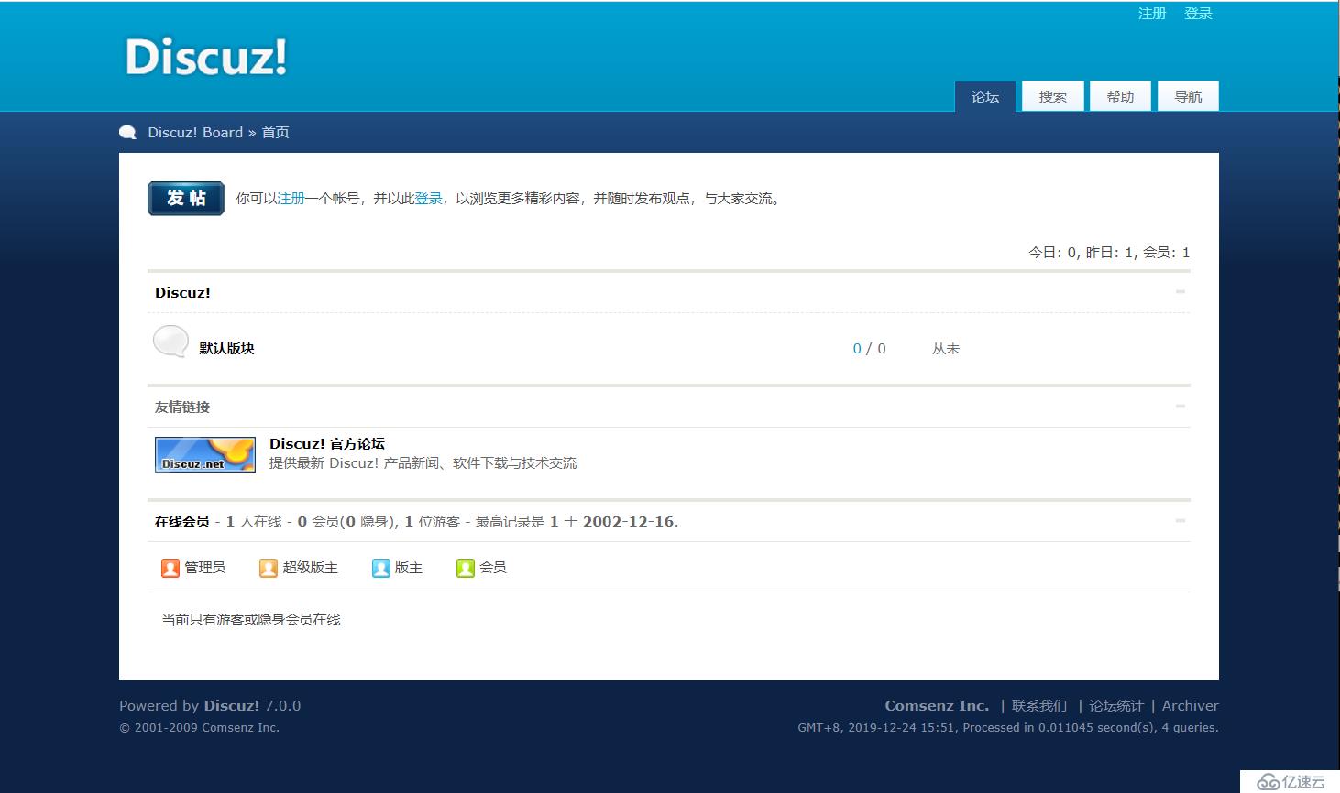Click 注册 link in the welcome message
Image resolution: width=1340 pixels, height=793 pixels.
click(291, 199)
